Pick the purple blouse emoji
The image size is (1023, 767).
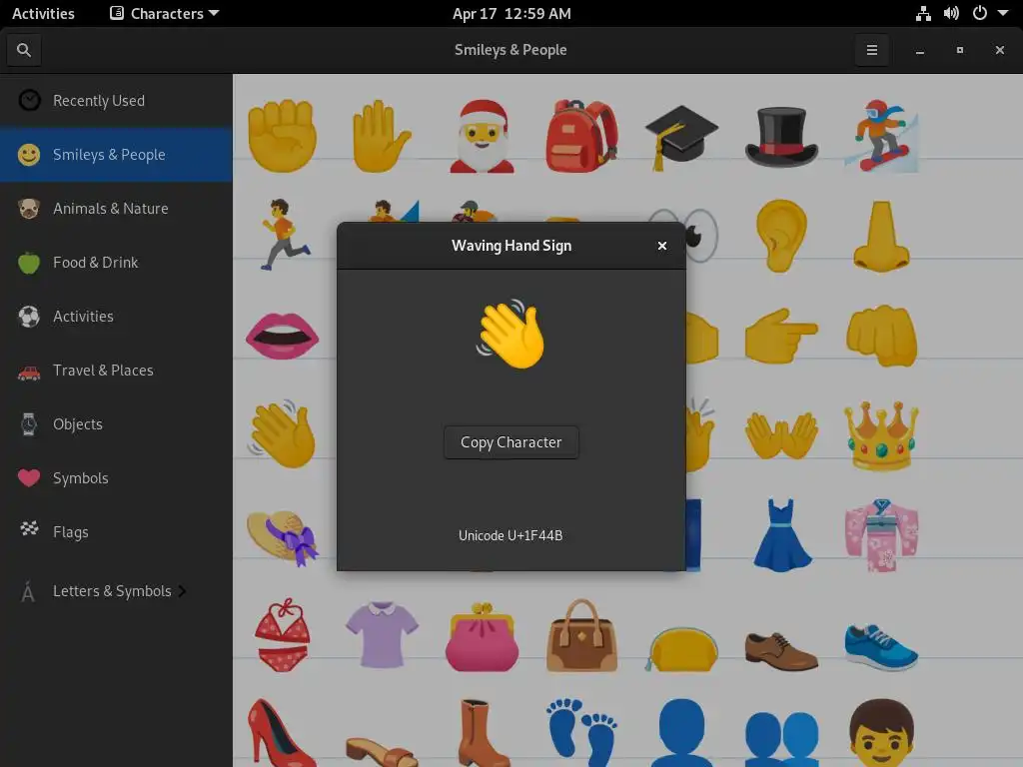382,635
